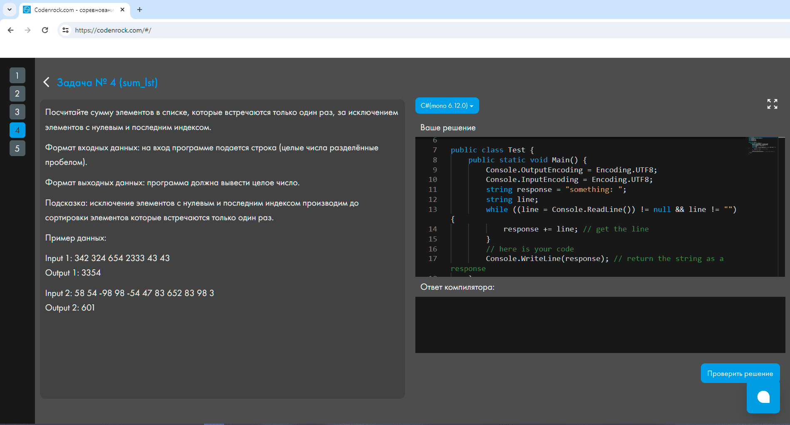Click the back arrow beside task title
Viewport: 790px width, 425px height.
tap(47, 82)
